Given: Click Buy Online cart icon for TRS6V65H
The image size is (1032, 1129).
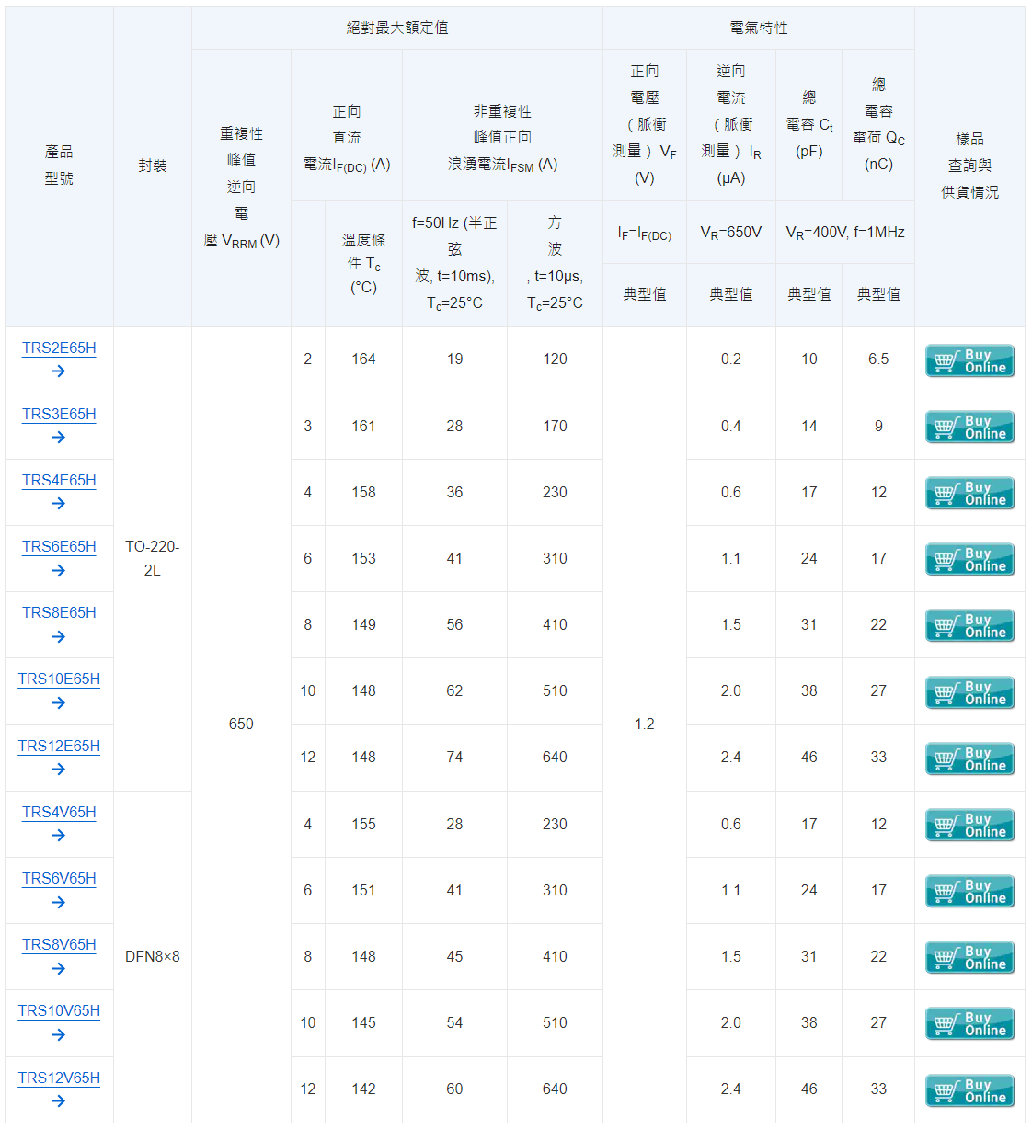Looking at the screenshot, I should pyautogui.click(x=969, y=892).
